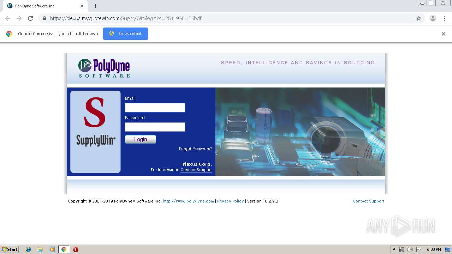452x254 pixels.
Task: Open the Forgot Password? link
Action: pos(195,149)
